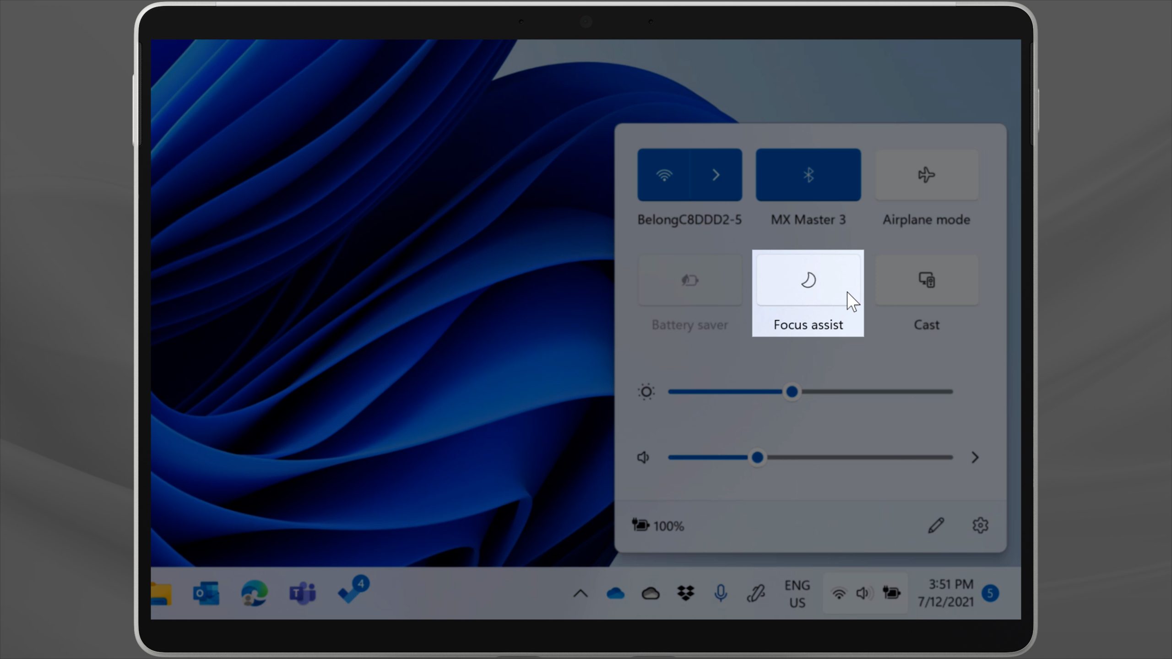
Task: Open the ENG US language switcher
Action: coord(797,594)
